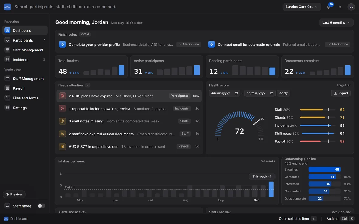
Task: Click the Shift Management calendar icon
Action: pyautogui.click(x=7, y=50)
